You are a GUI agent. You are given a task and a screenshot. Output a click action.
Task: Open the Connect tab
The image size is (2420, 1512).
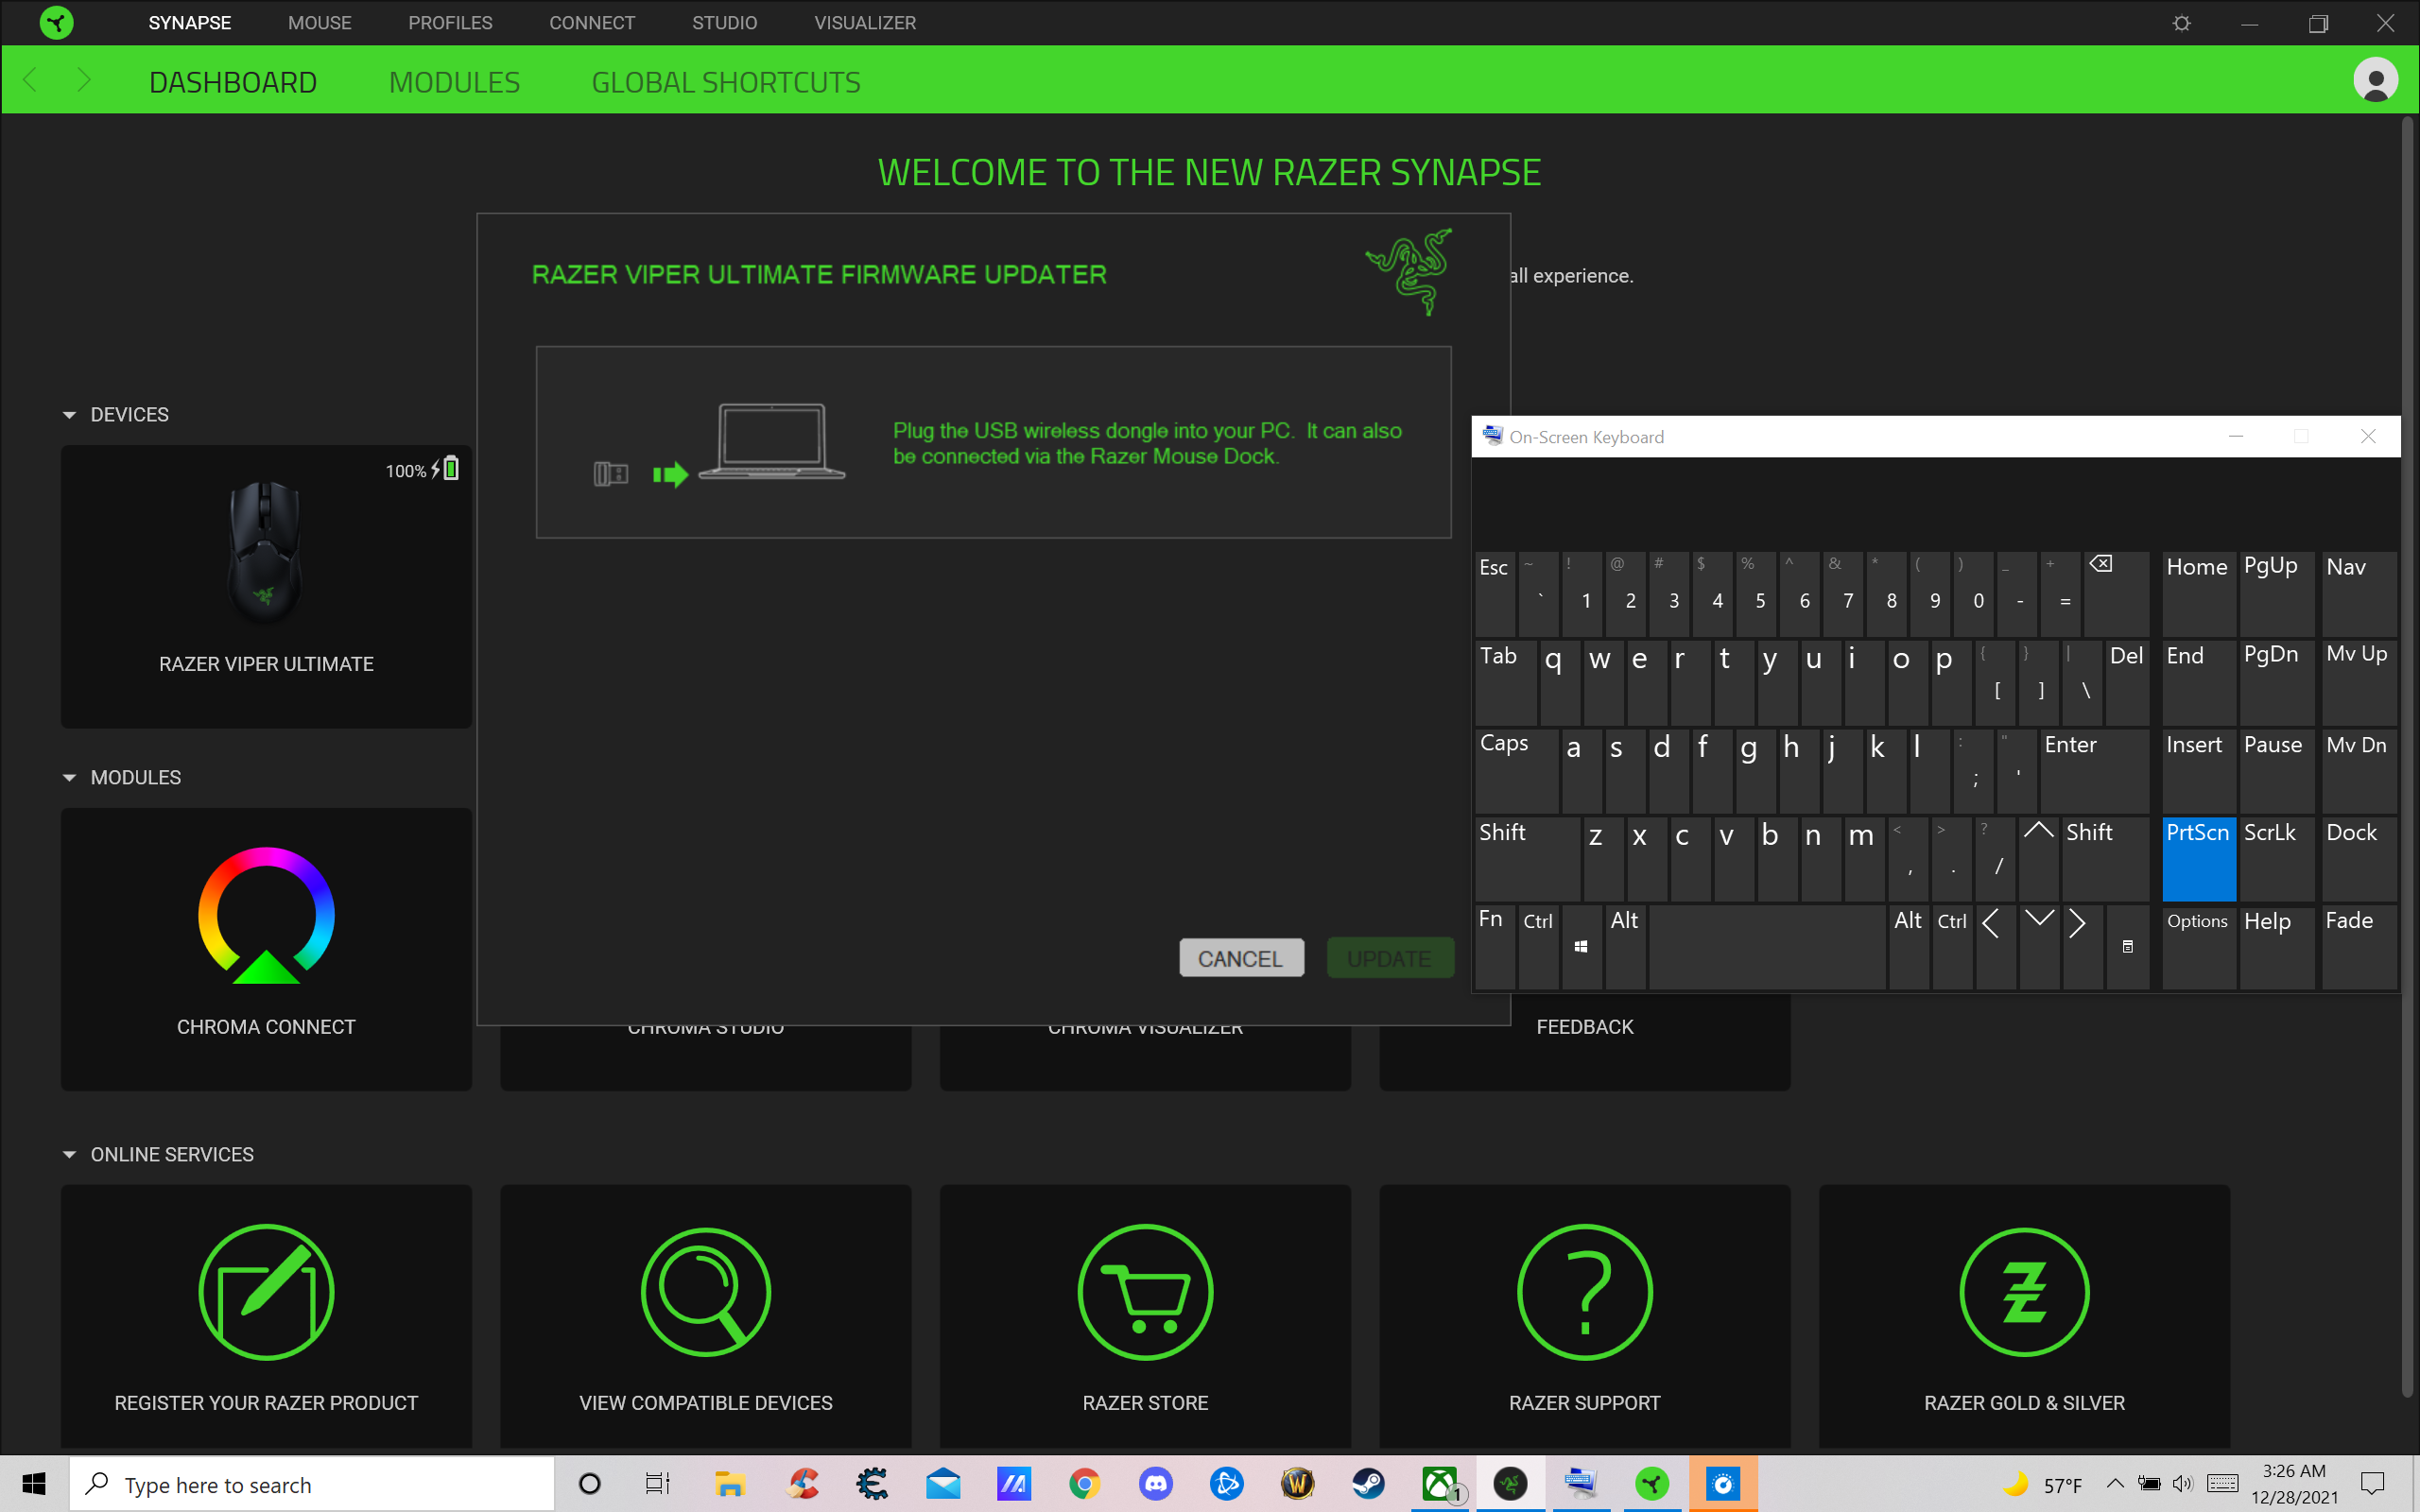[592, 23]
